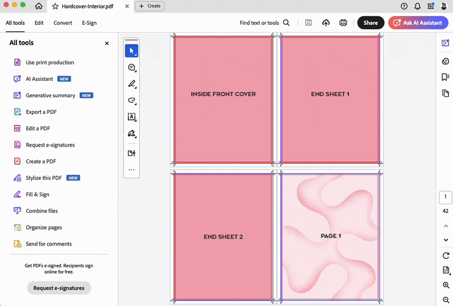This screenshot has height=306, width=453.
Task: Open Combine files tool
Action: (x=36, y=211)
